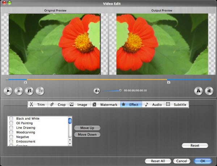
Task: Adjust the volume slider knob
Action: click(x=120, y=90)
